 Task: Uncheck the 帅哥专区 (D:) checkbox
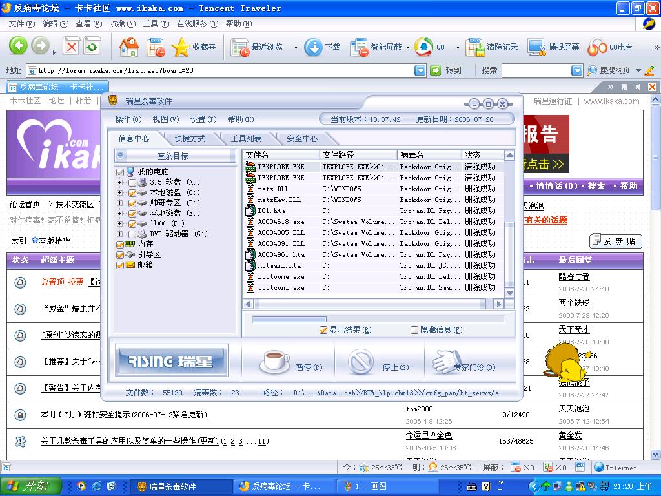132,203
